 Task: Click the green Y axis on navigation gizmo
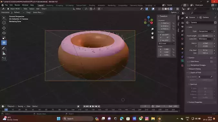152,20
